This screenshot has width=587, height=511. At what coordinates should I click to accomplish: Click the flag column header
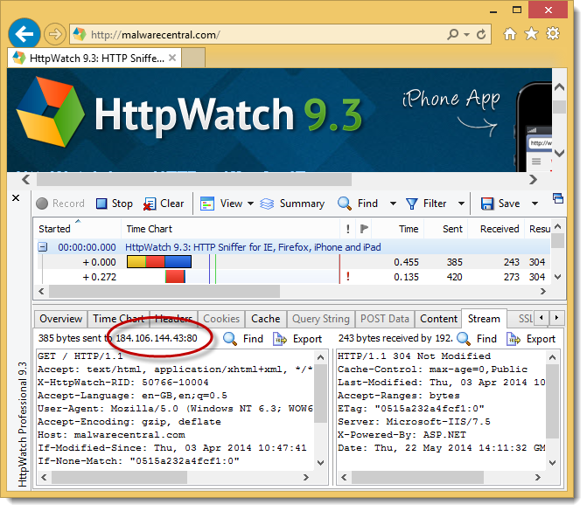point(364,229)
